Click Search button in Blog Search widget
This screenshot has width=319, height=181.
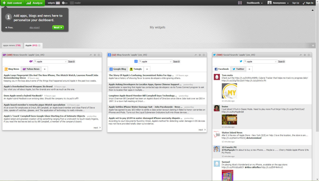(176, 61)
